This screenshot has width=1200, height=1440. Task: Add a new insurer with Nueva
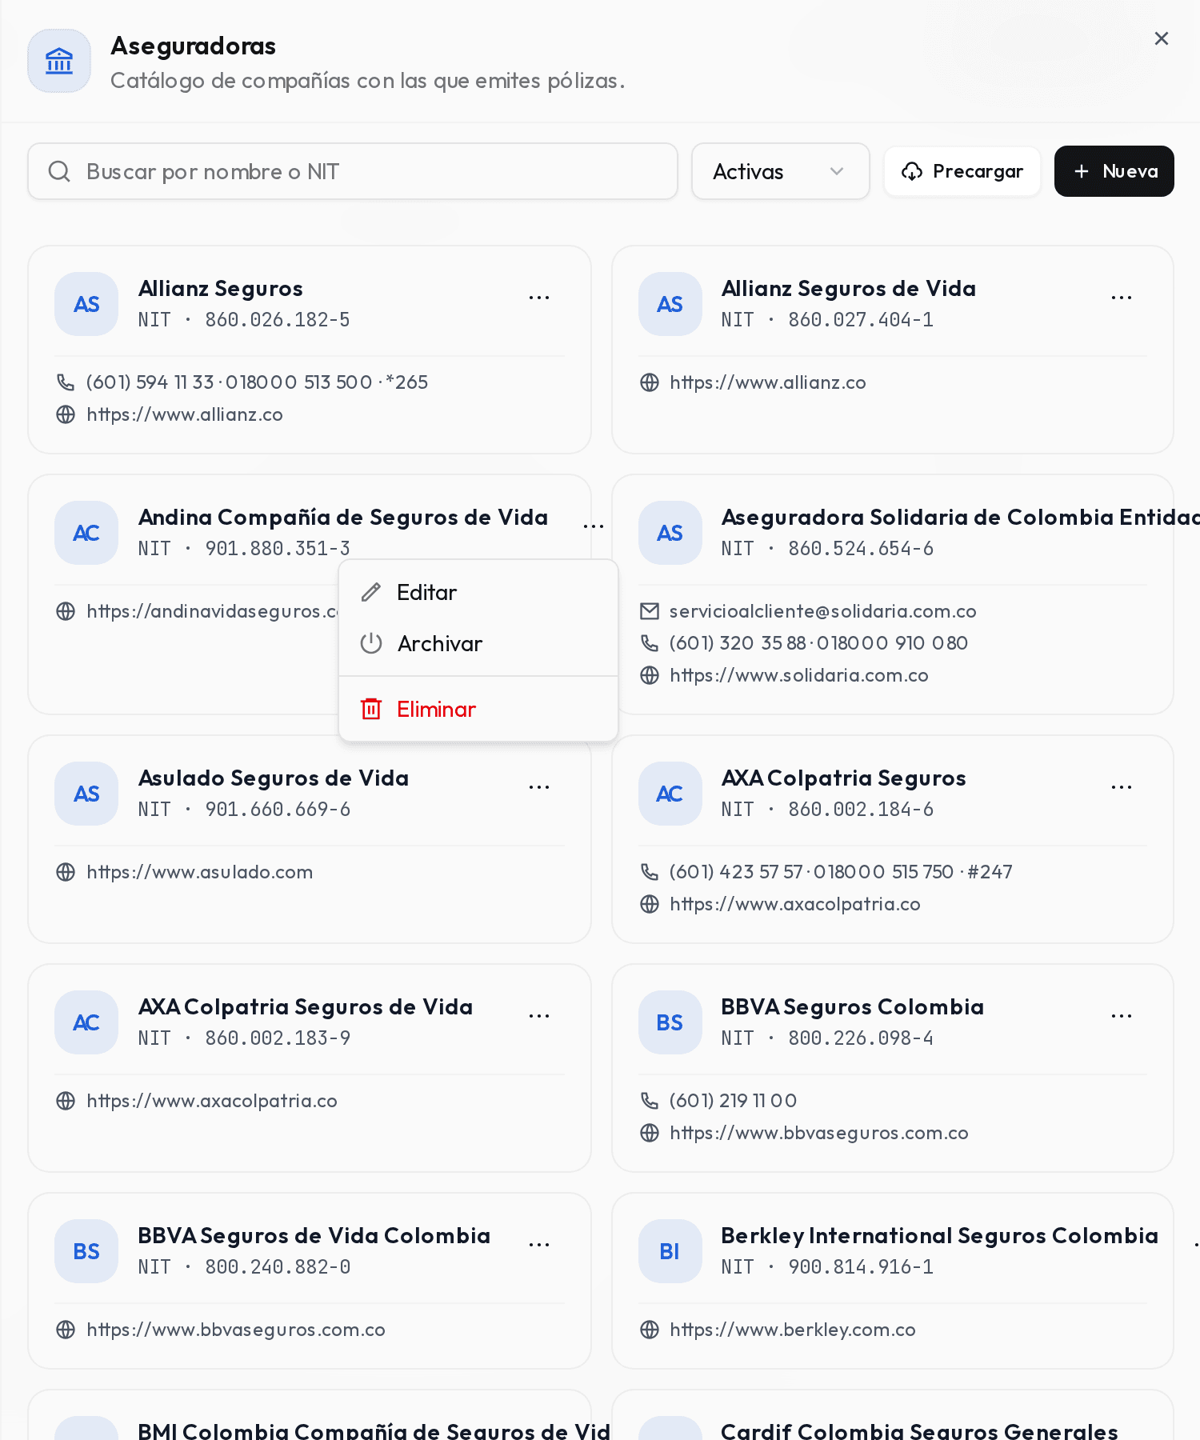point(1114,171)
